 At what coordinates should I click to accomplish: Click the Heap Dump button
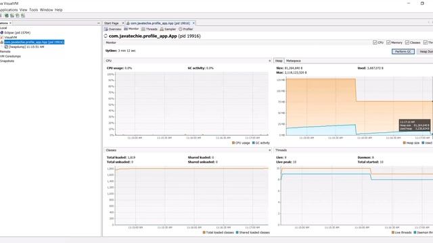pos(425,51)
